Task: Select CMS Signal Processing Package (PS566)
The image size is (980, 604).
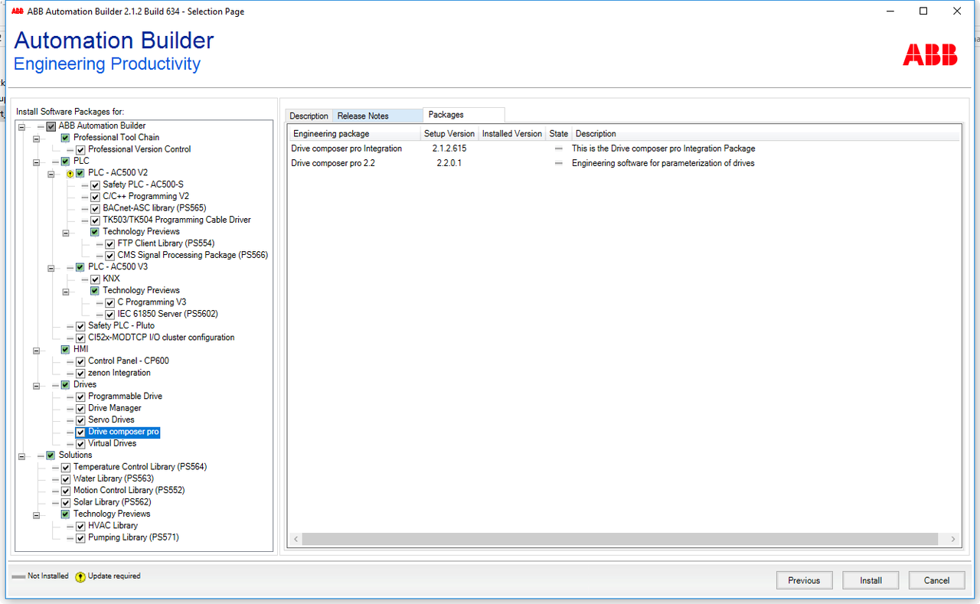Action: coord(193,256)
